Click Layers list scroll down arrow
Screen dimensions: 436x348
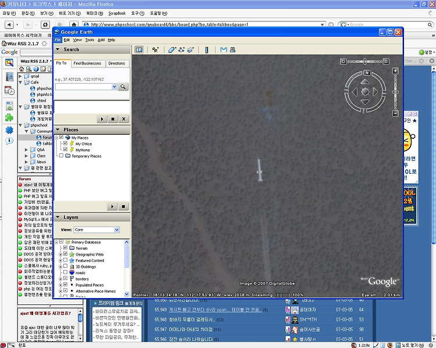coord(127,294)
